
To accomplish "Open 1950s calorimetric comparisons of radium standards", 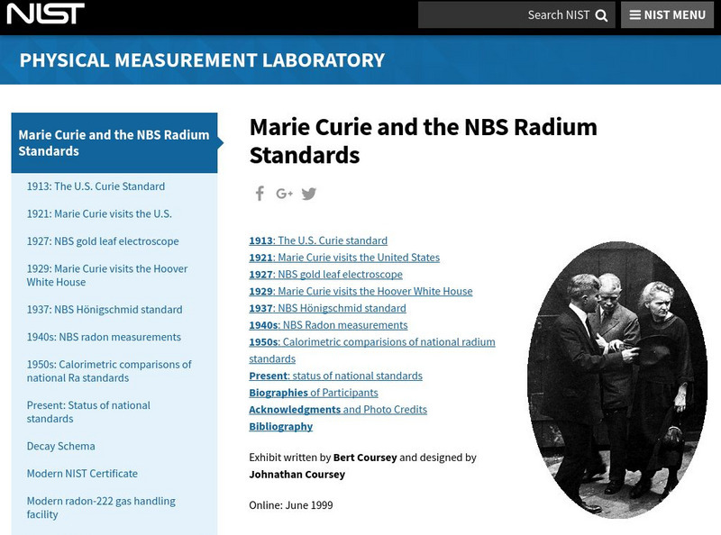I will click(x=371, y=342).
